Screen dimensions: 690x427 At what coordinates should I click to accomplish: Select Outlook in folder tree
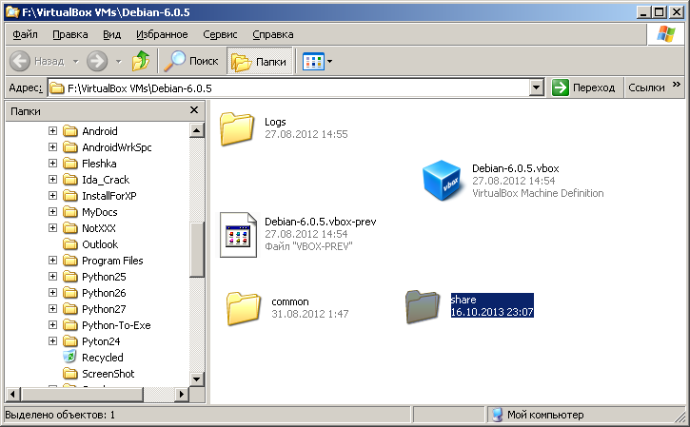point(100,244)
